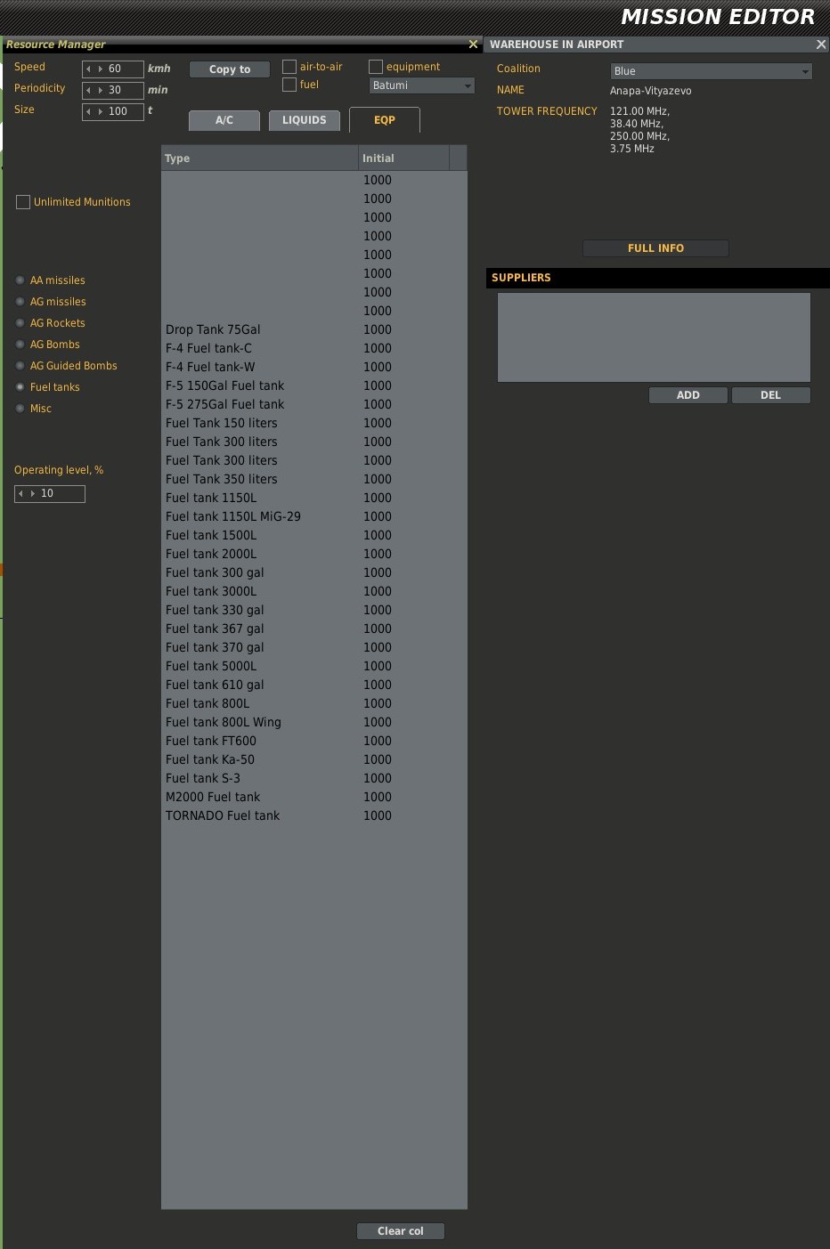Increase the Periodicity value arrow
Image resolution: width=830 pixels, height=1249 pixels.
pos(100,90)
